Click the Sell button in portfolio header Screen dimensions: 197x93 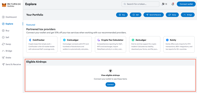[x=135, y=15]
